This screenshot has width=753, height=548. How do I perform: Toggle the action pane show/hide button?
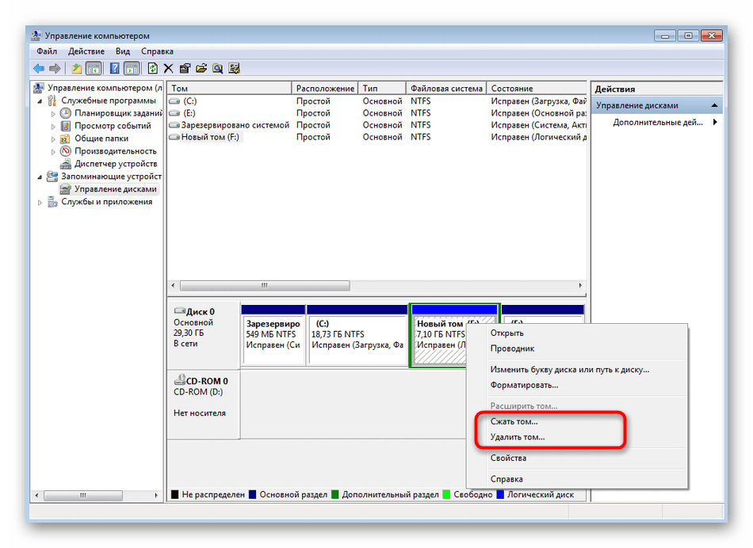pyautogui.click(x=132, y=68)
